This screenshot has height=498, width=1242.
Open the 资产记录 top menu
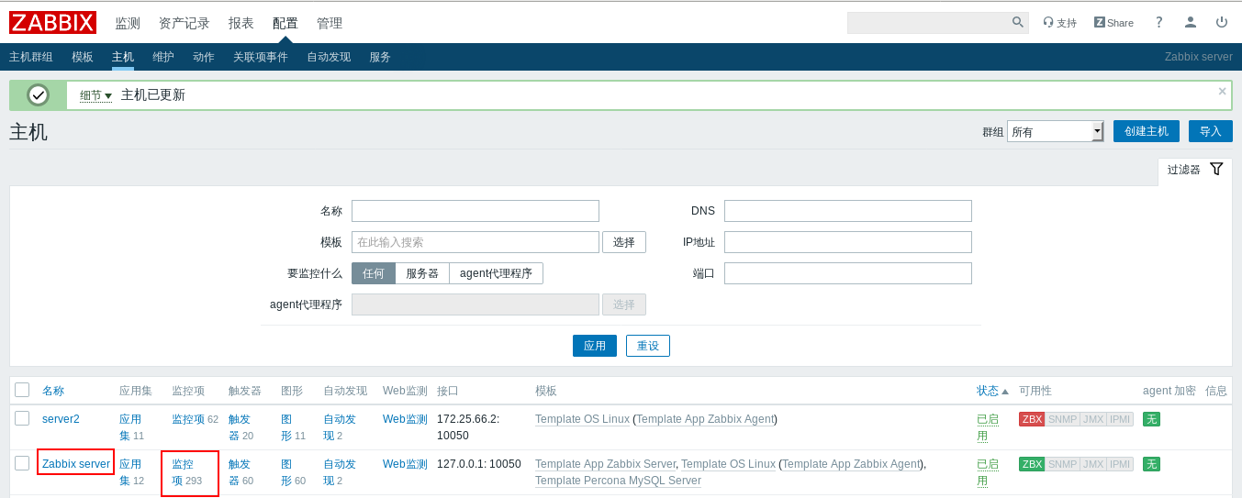click(x=185, y=23)
